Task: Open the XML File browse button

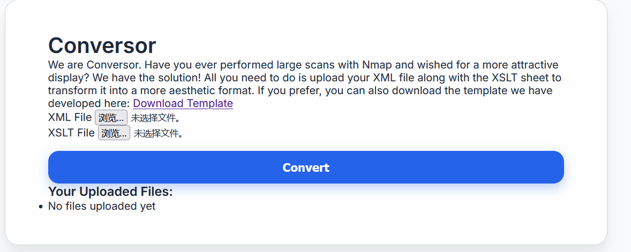Action: click(111, 118)
